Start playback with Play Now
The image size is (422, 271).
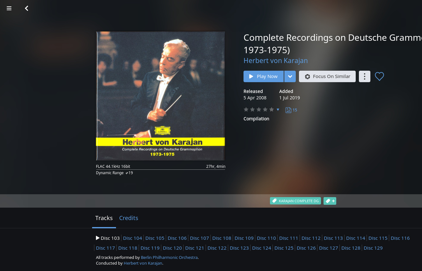click(264, 76)
